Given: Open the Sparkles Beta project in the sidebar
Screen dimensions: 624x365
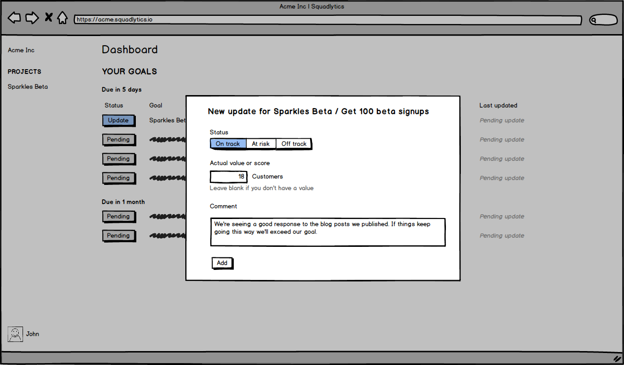Looking at the screenshot, I should coord(27,86).
